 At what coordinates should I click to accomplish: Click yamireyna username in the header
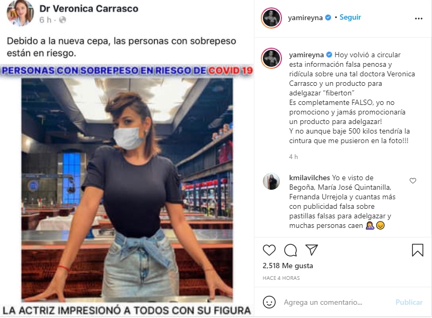pos(305,18)
